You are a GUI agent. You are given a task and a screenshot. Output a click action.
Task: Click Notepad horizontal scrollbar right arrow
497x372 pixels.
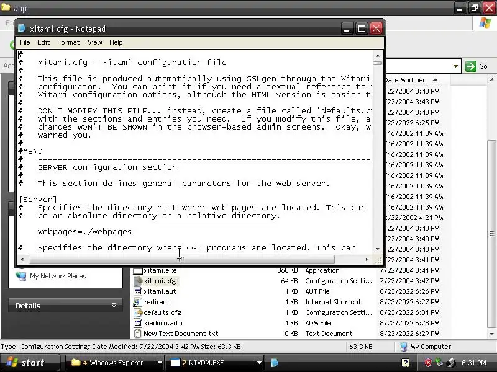pyautogui.click(x=367, y=259)
